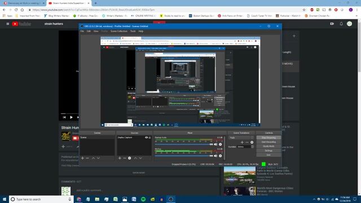The width and height of the screenshot is (361, 203).
Task: Adjust the Desktop Audio volume slider
Action: (x=184, y=144)
